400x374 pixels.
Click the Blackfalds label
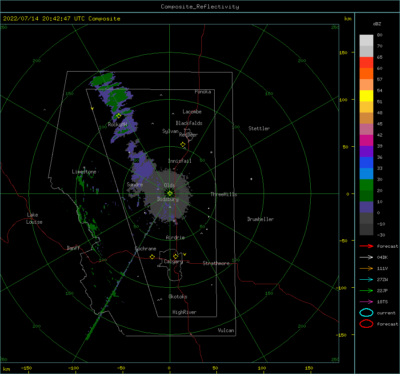coord(189,123)
